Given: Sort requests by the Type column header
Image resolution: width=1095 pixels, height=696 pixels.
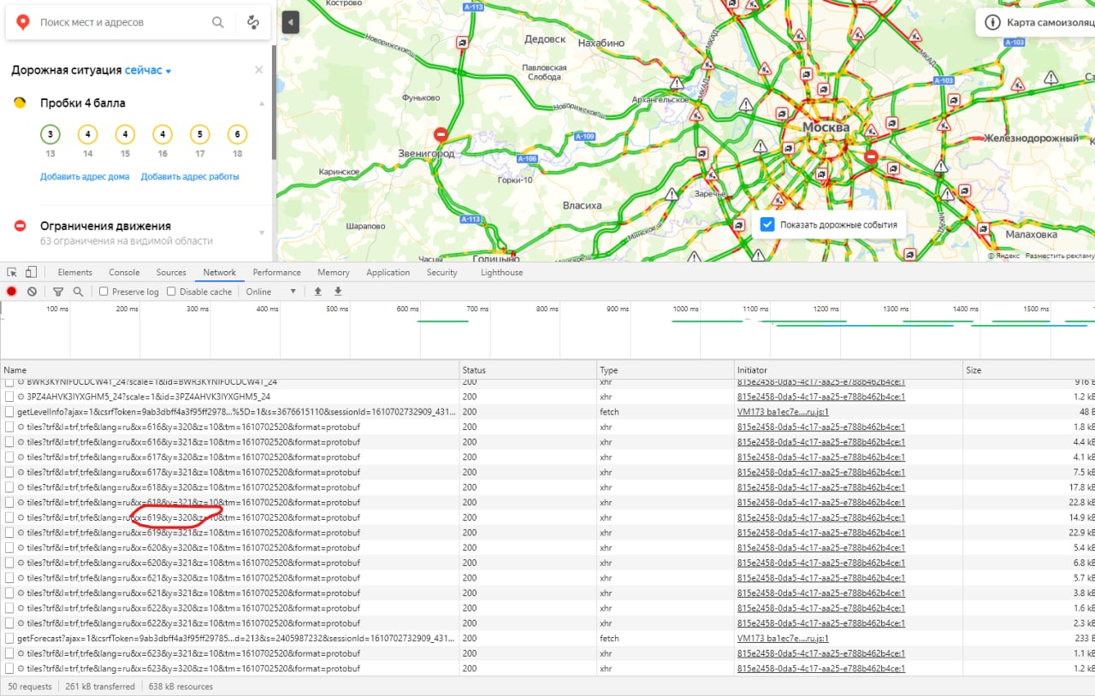Looking at the screenshot, I should click(665, 370).
